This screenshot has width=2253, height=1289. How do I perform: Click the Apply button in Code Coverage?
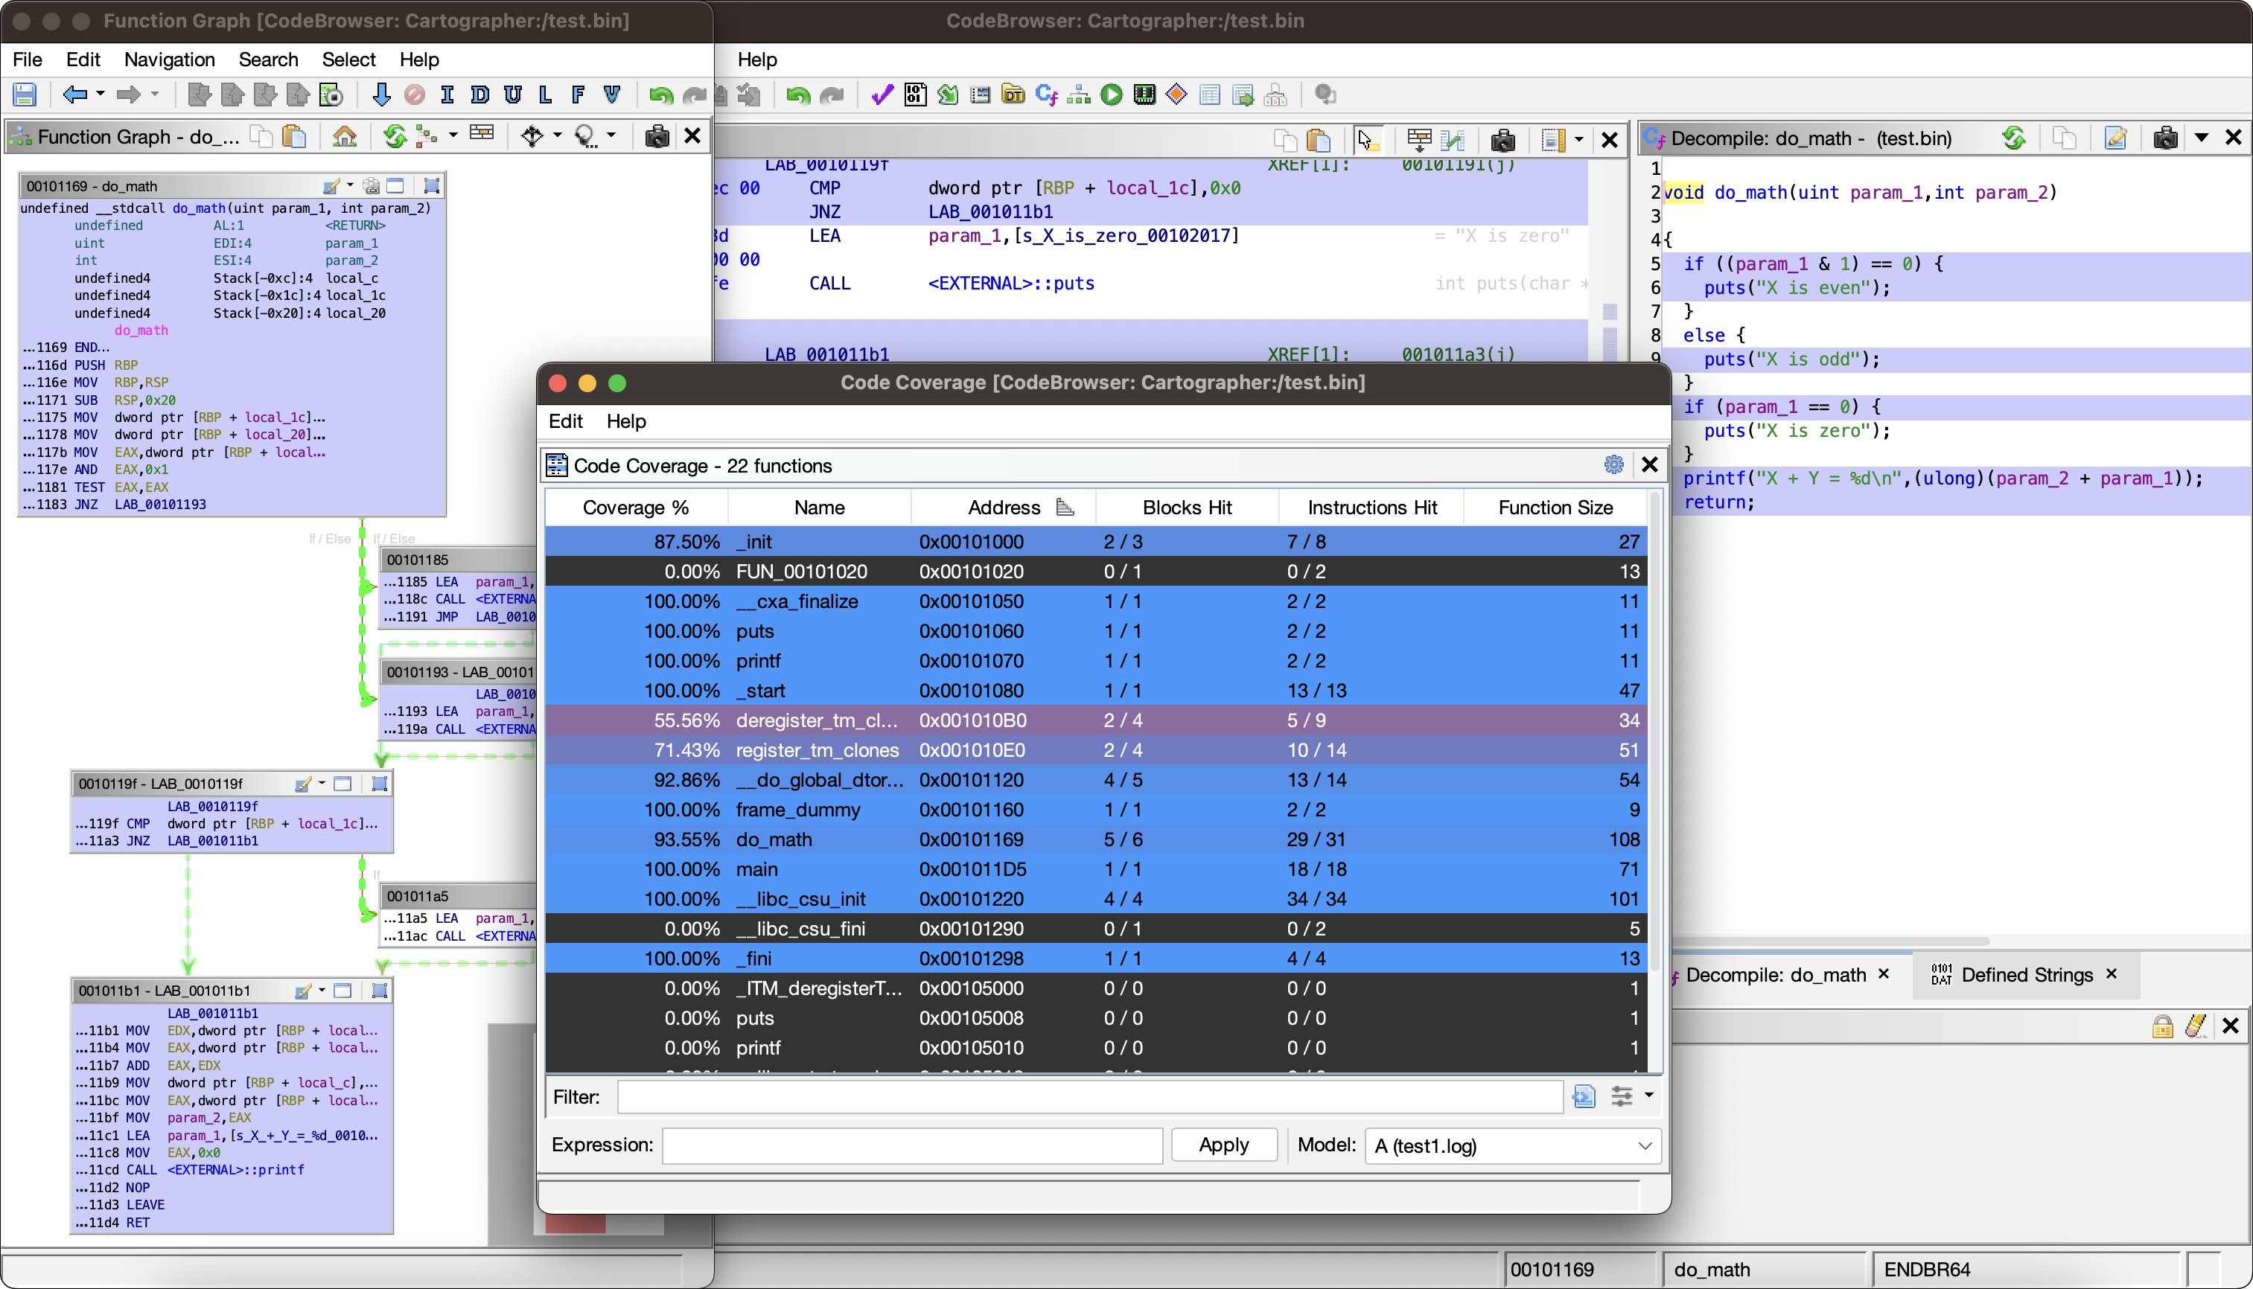1226,1145
